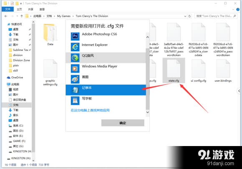
Task: Open the division folder in sidebar
Action: coord(16,55)
